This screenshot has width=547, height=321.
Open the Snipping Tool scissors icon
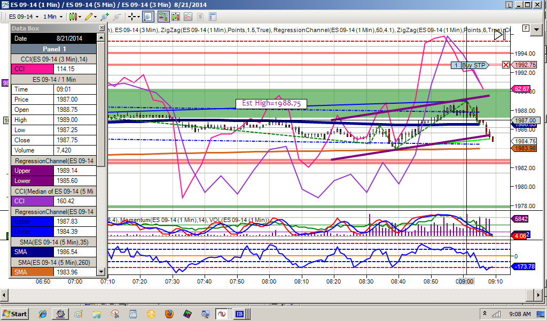pyautogui.click(x=115, y=314)
